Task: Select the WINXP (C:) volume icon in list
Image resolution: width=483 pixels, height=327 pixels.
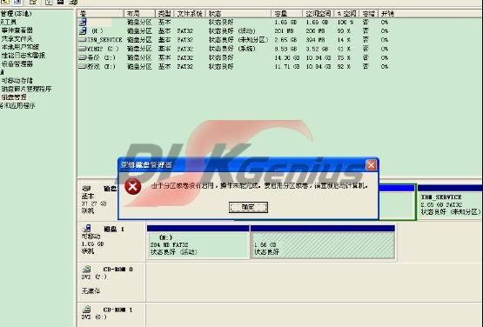Action: click(83, 49)
